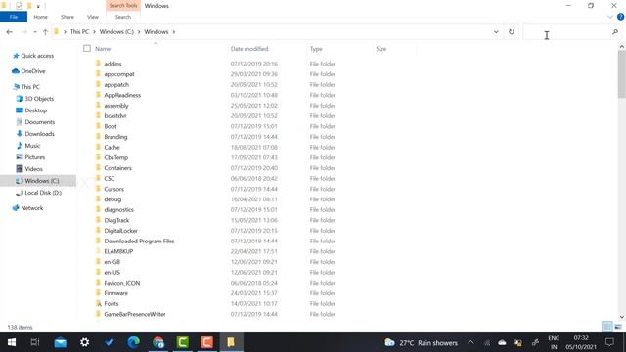
Task: Open File Explorer taskbar icon
Action: click(231, 342)
